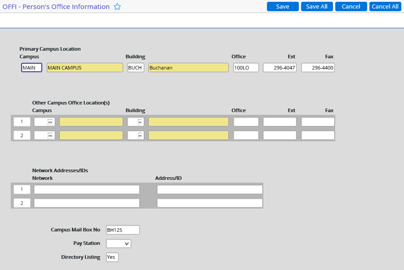
Task: Click Network field in row 1
Action: pos(87,189)
